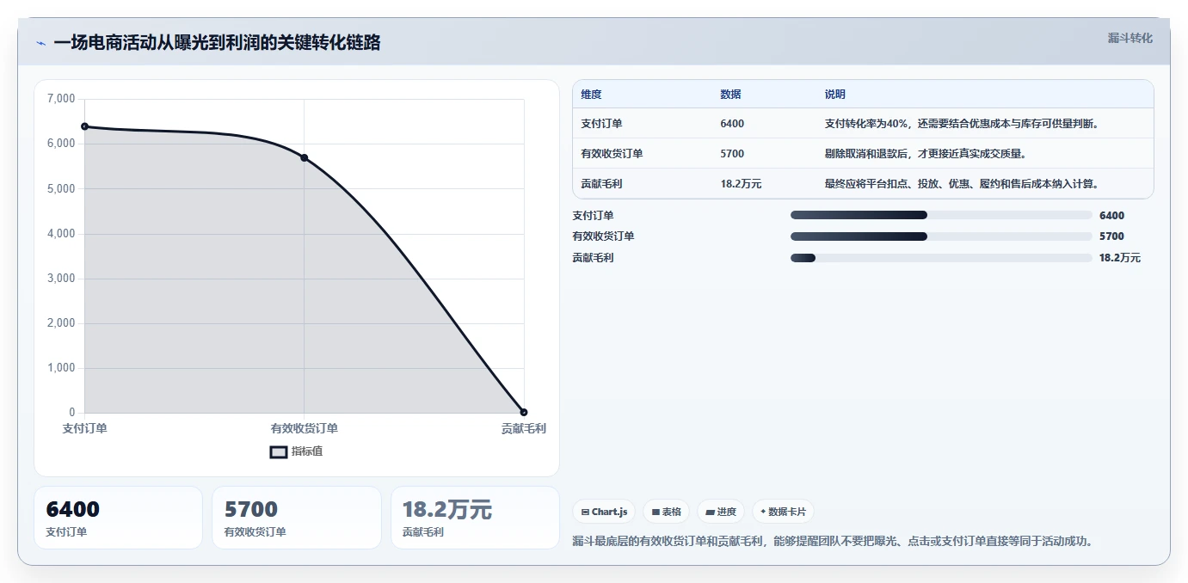Click the 最终应将平台扣点 description text
Viewport: 1188px width, 583px height.
[x=962, y=184]
